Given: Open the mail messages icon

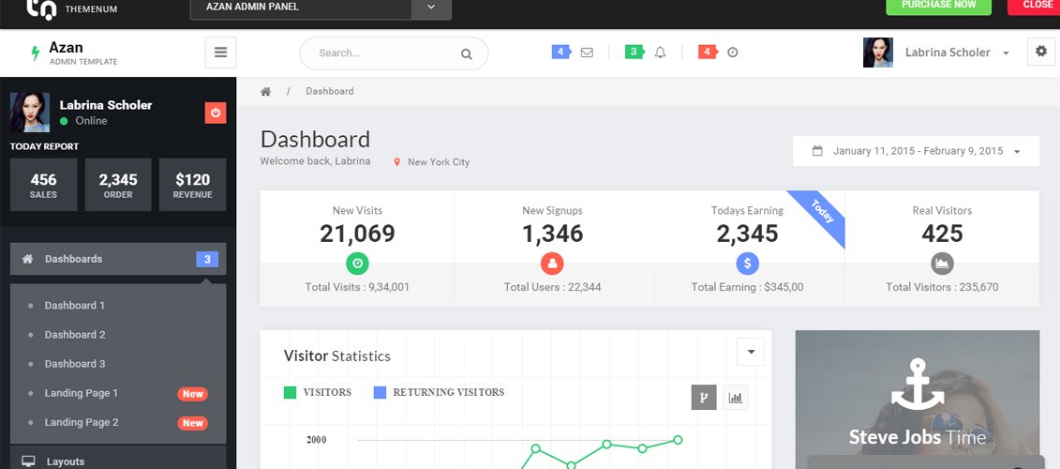Looking at the screenshot, I should click(x=587, y=53).
